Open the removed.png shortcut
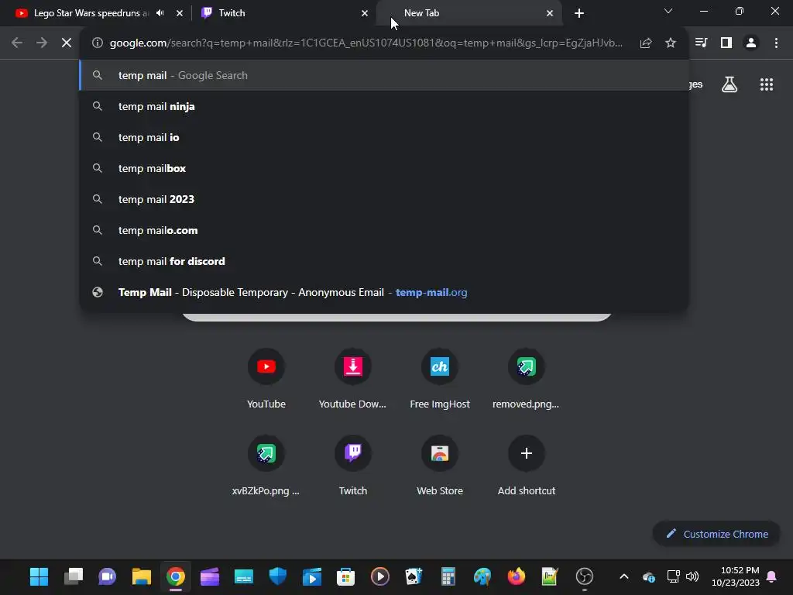This screenshot has height=595, width=793. click(526, 378)
